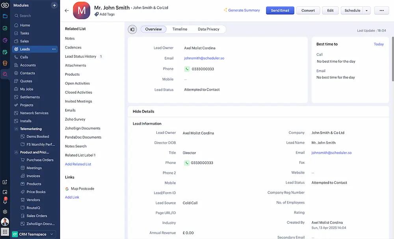Open Notes in Related List

(x=70, y=39)
